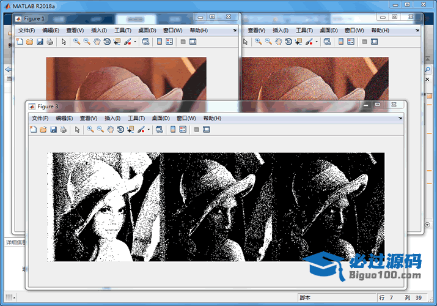This screenshot has height=306, width=437.
Task: Open 查看(V) menu in Figure 3
Action: coord(89,118)
